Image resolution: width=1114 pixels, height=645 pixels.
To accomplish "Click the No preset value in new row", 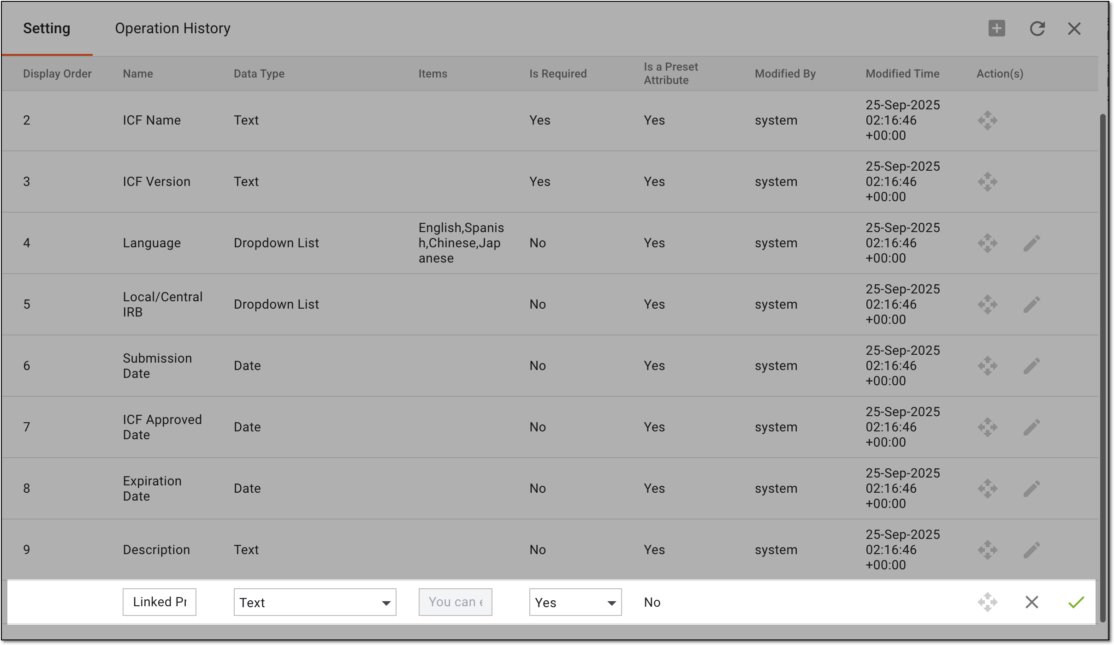I will [x=652, y=602].
